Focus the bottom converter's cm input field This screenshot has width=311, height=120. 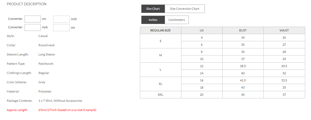click(x=61, y=27)
